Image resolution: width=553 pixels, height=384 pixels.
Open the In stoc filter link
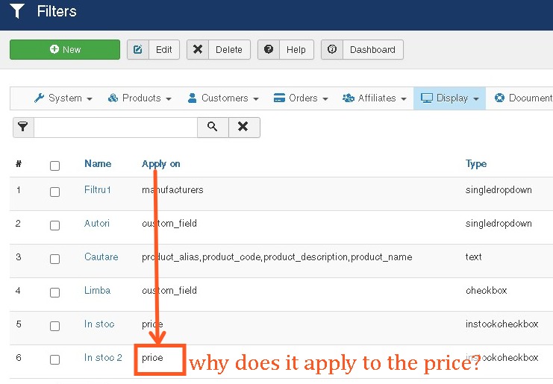(x=99, y=324)
